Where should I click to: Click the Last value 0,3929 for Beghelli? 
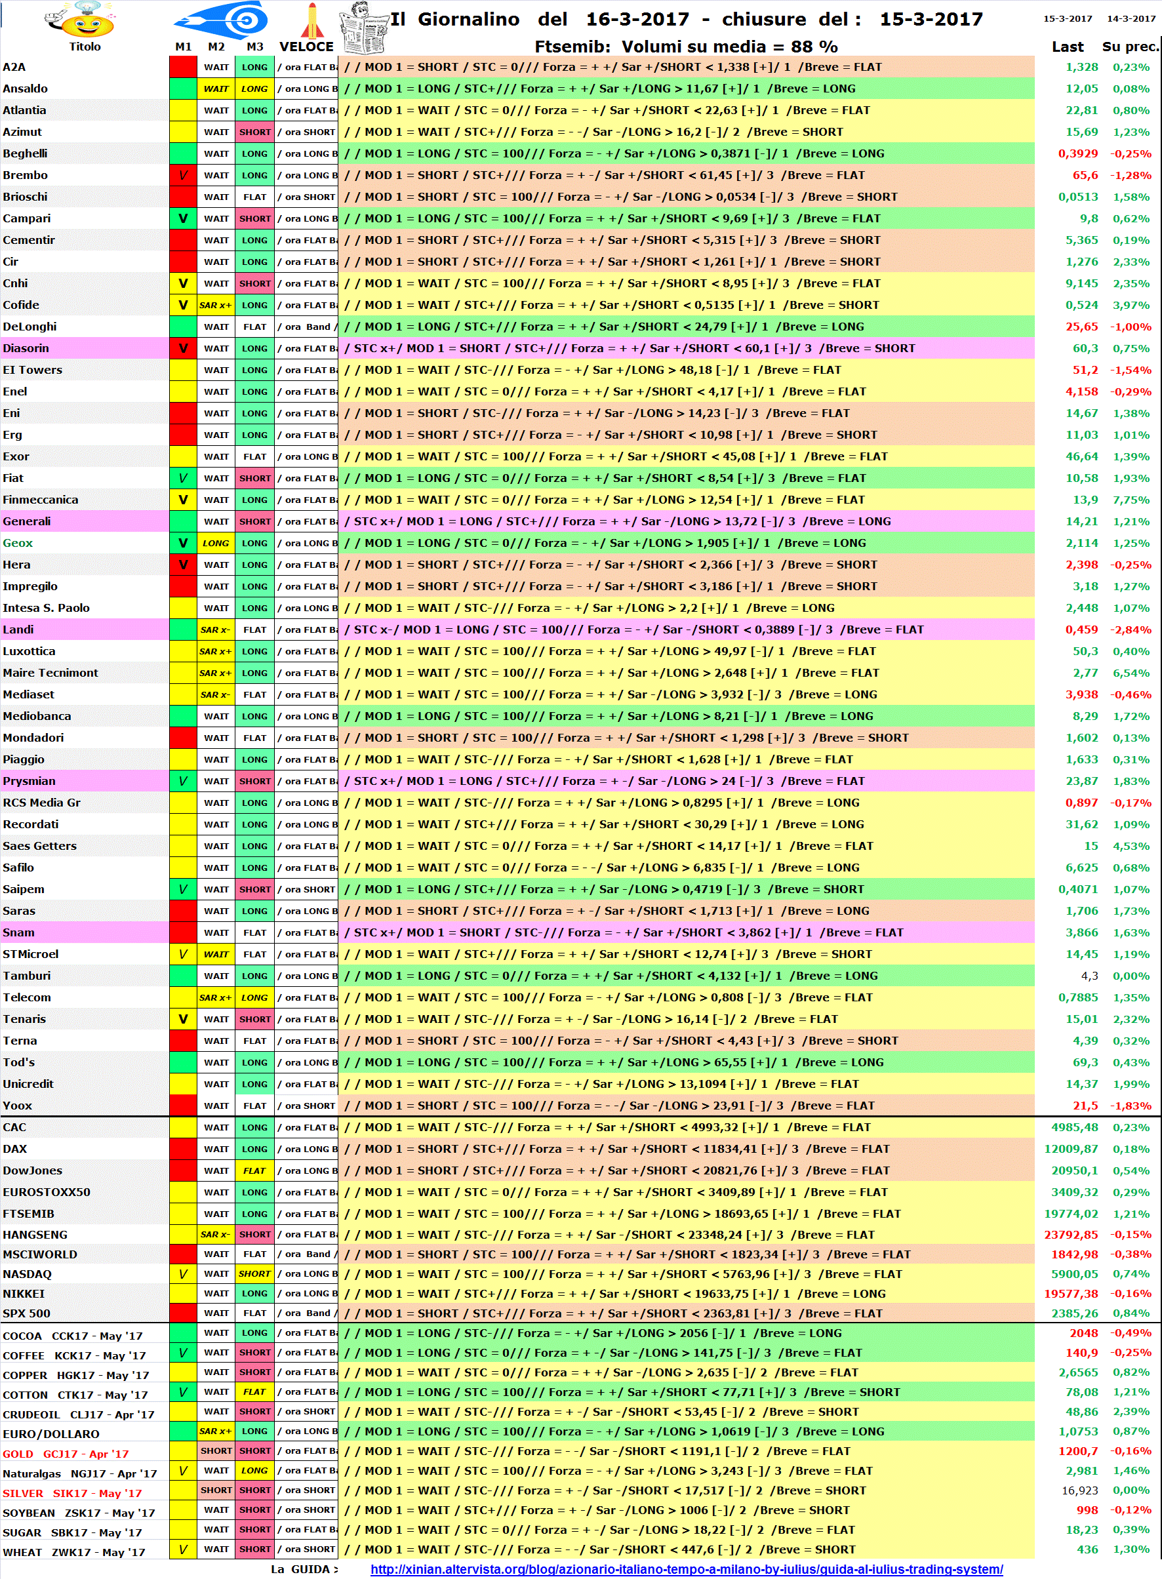coord(1077,153)
